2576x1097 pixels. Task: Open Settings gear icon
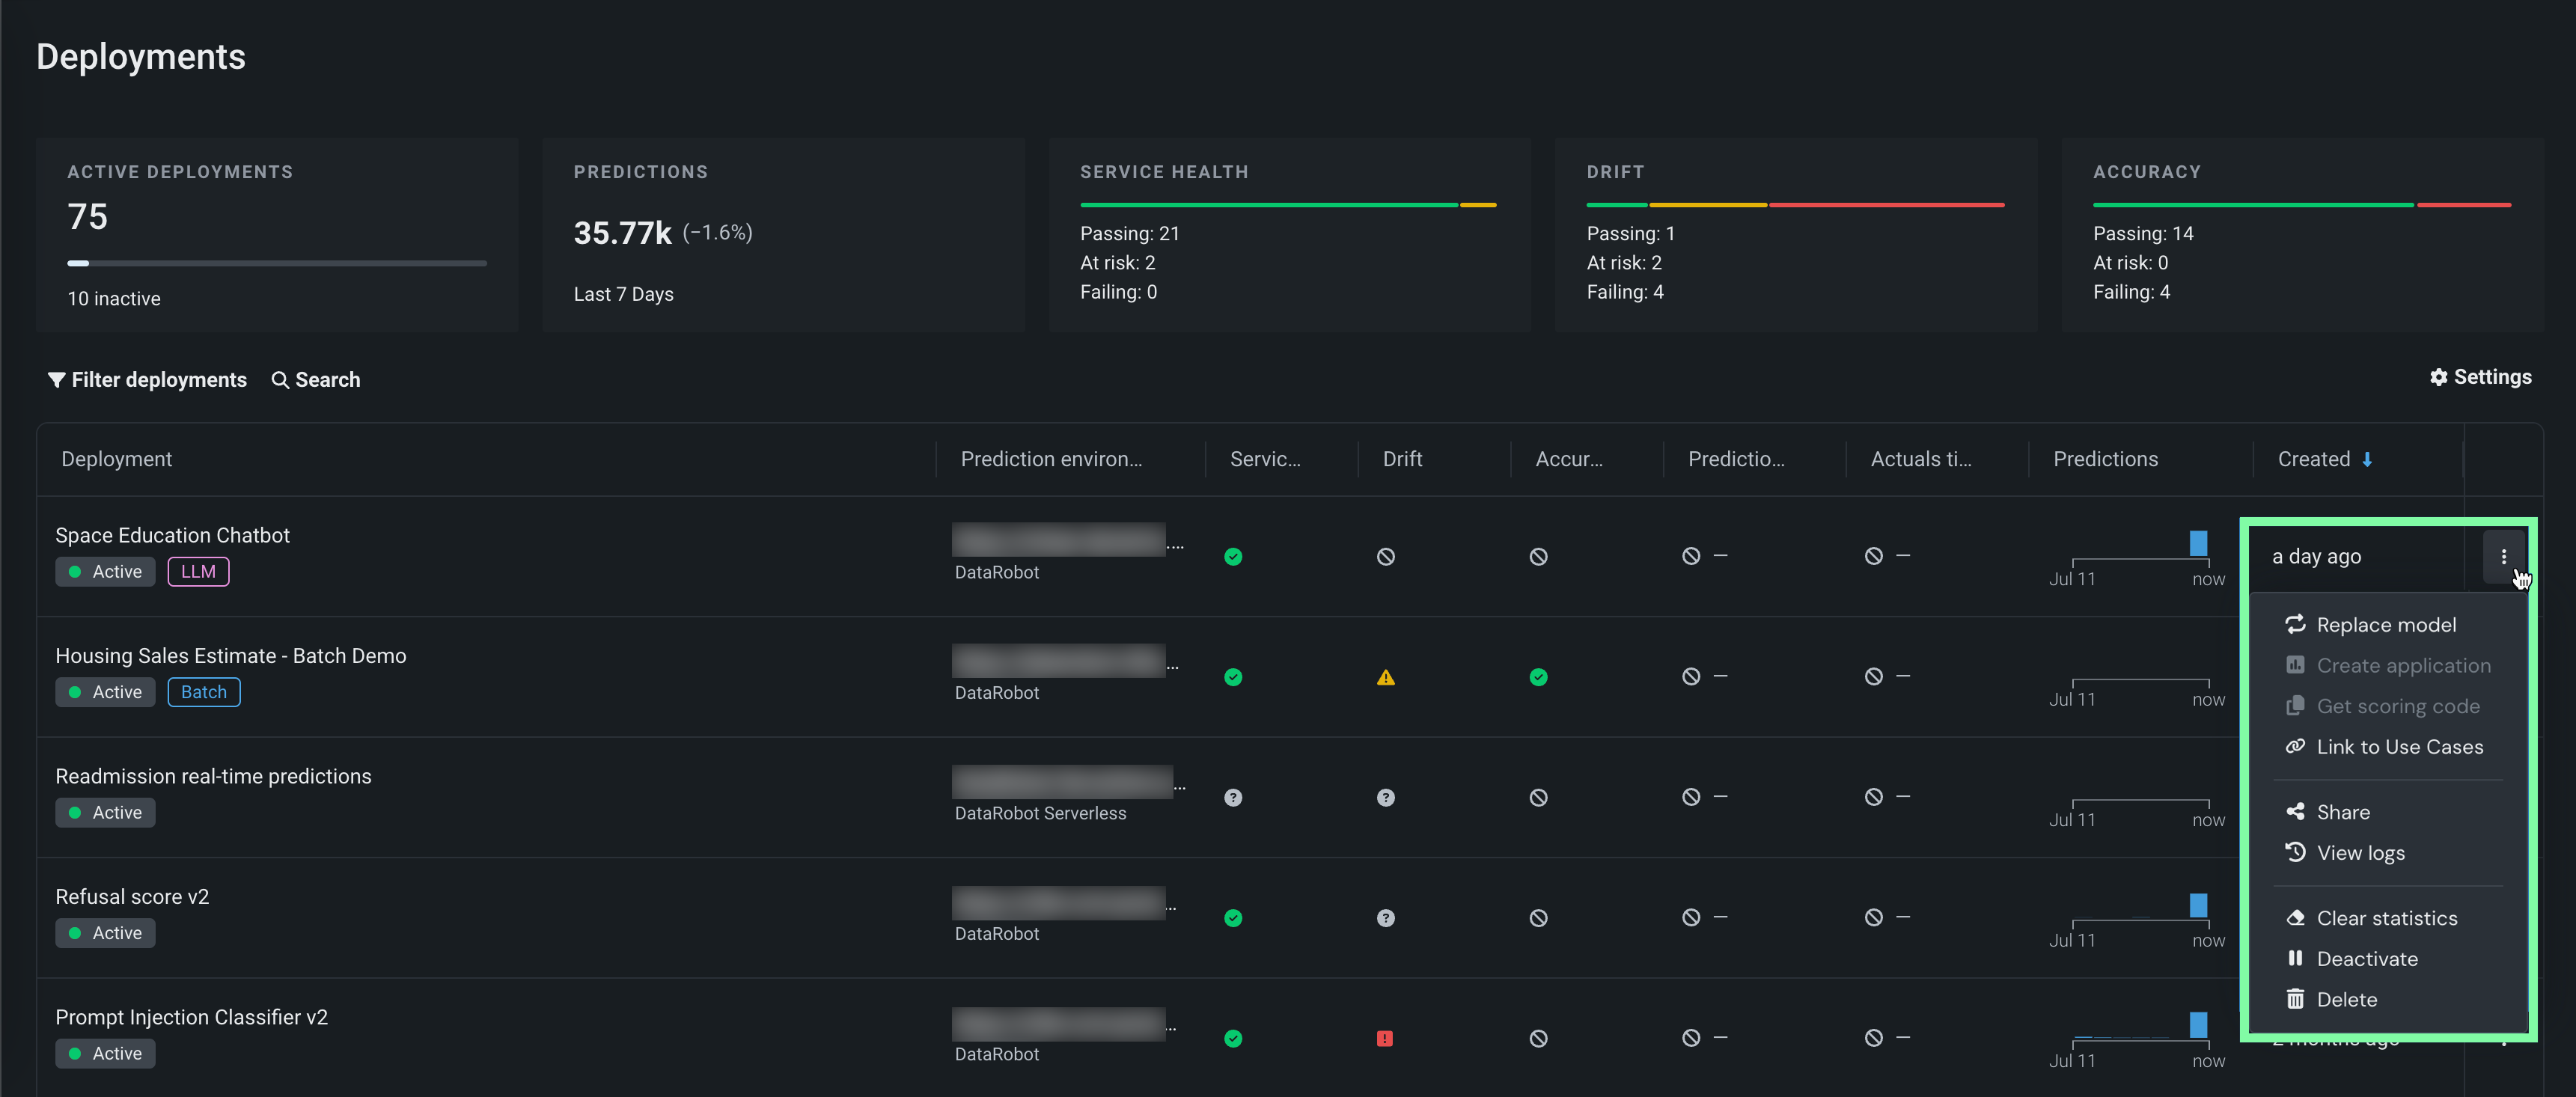[2438, 377]
